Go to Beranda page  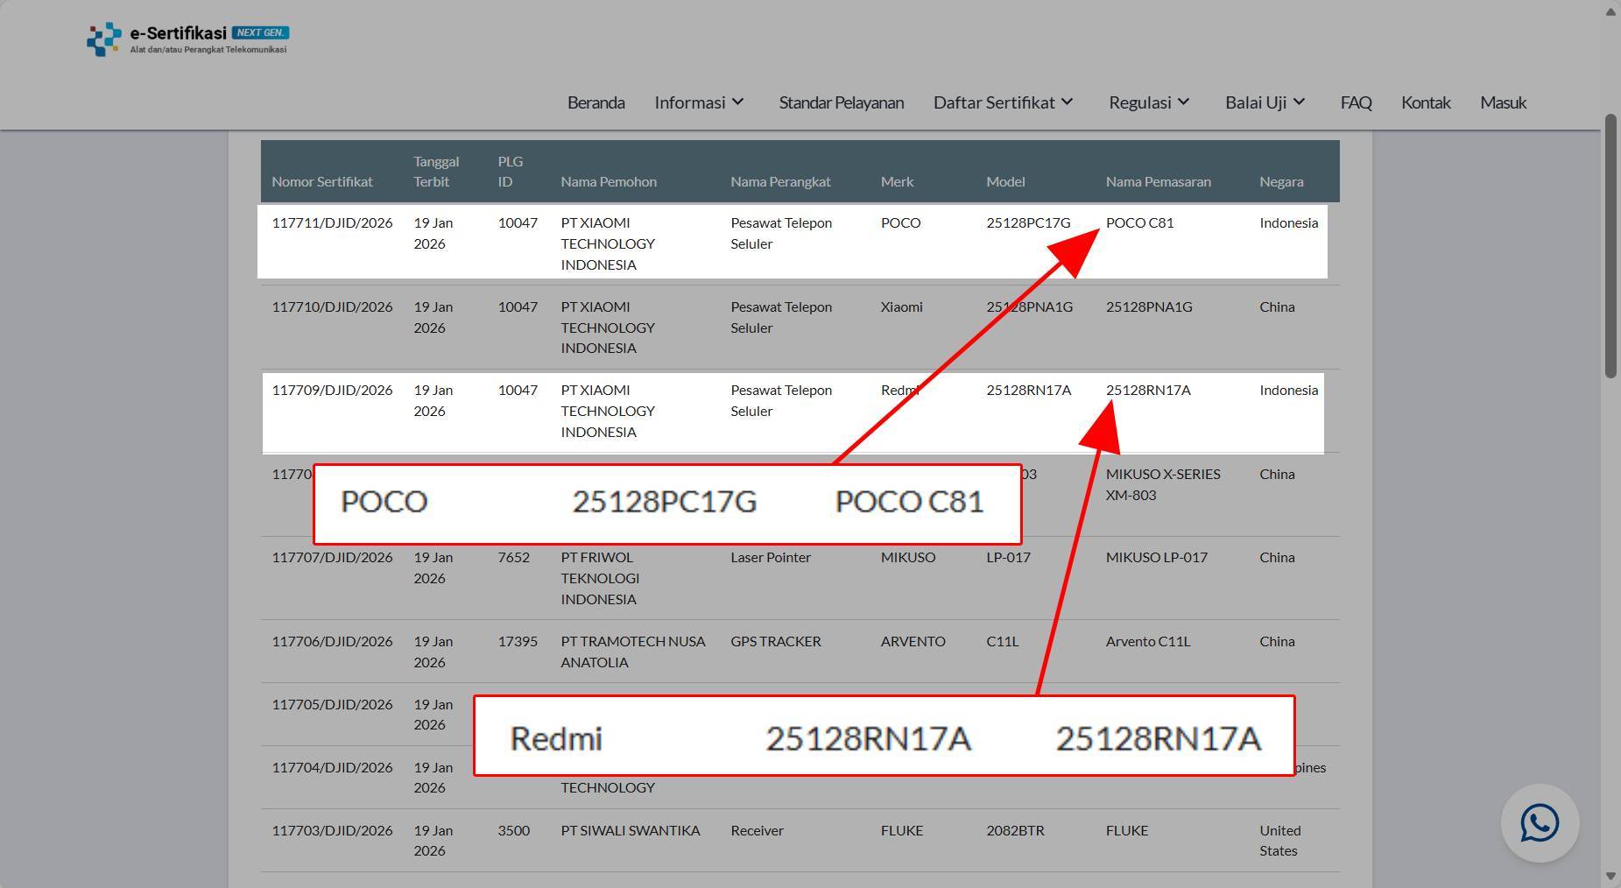pyautogui.click(x=596, y=102)
